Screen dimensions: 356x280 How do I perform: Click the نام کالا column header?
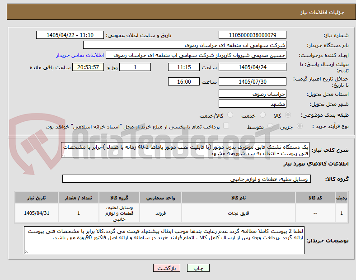[x=239, y=198]
